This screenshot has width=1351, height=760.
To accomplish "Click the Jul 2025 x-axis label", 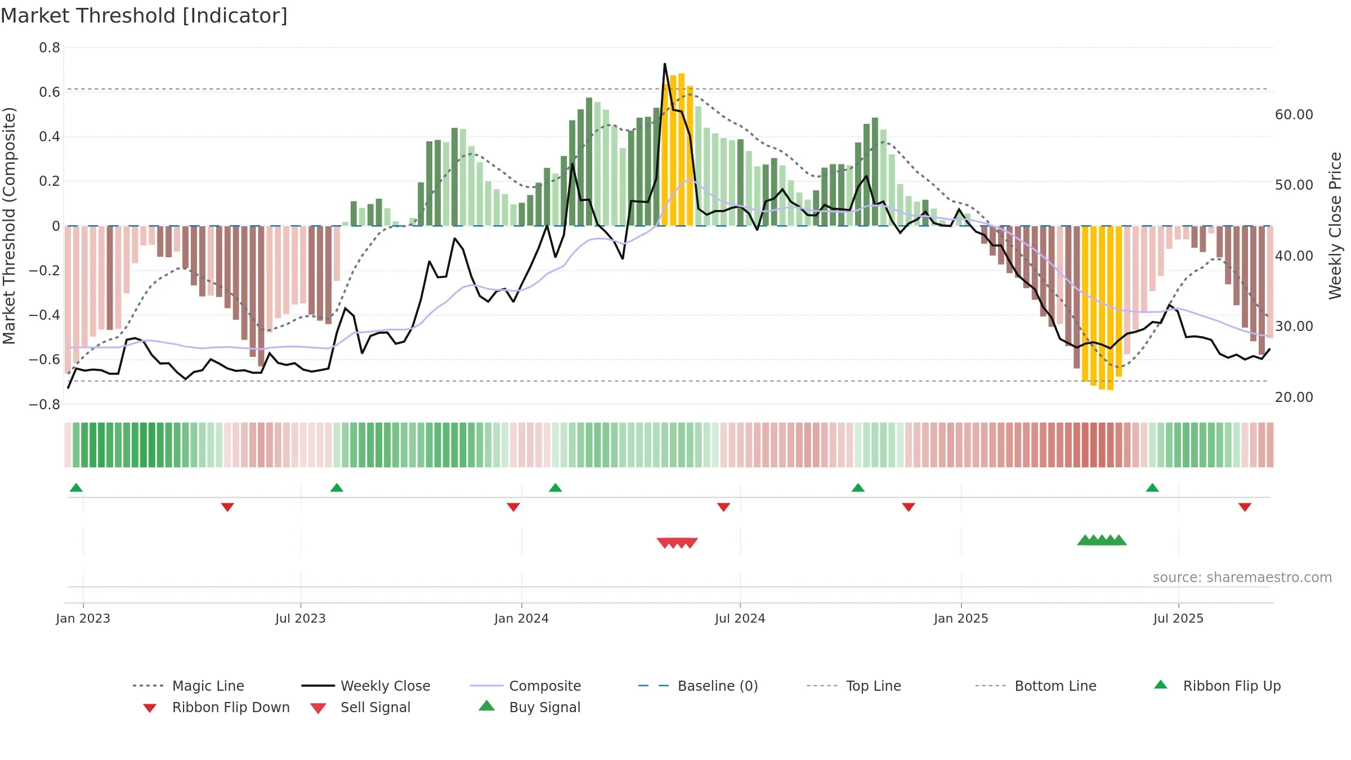I will click(x=1179, y=618).
